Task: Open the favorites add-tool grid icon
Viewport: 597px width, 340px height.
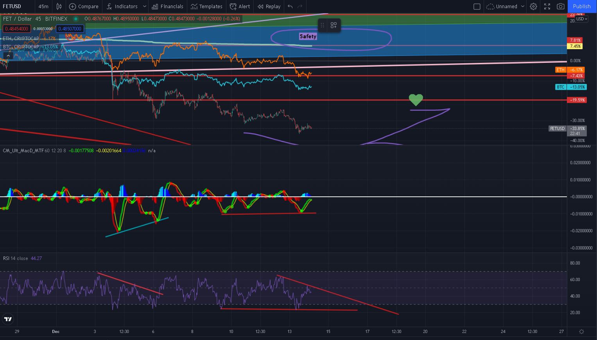Action: coord(333,25)
